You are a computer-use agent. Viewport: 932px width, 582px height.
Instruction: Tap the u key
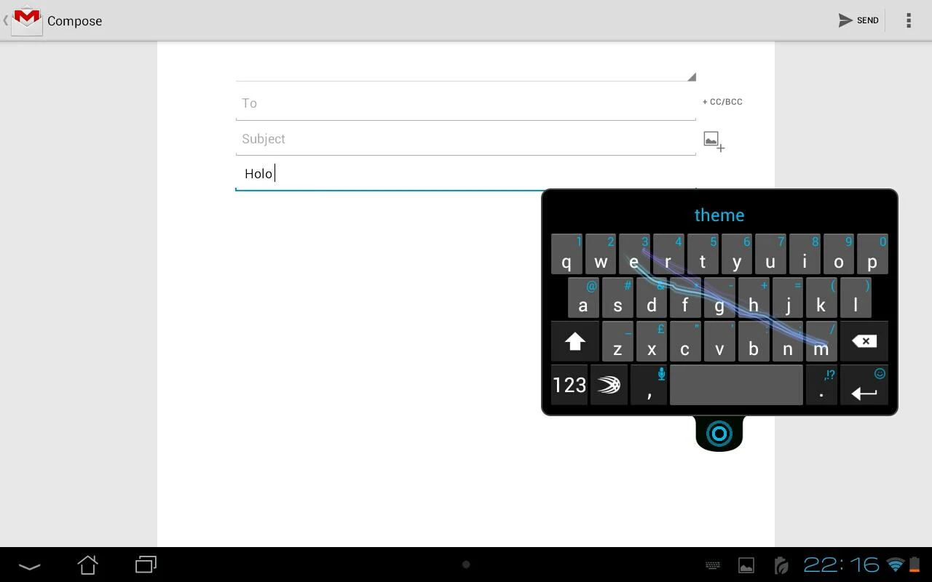point(770,254)
